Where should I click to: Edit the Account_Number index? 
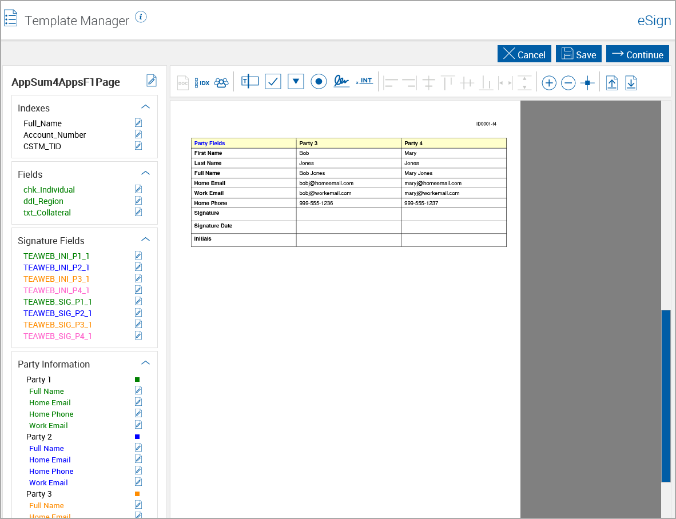click(138, 134)
